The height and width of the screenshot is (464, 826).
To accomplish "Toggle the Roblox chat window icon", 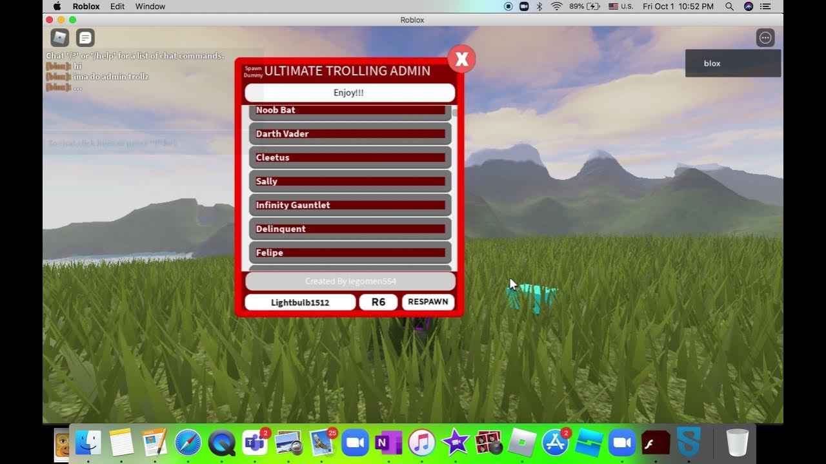I will [x=85, y=38].
